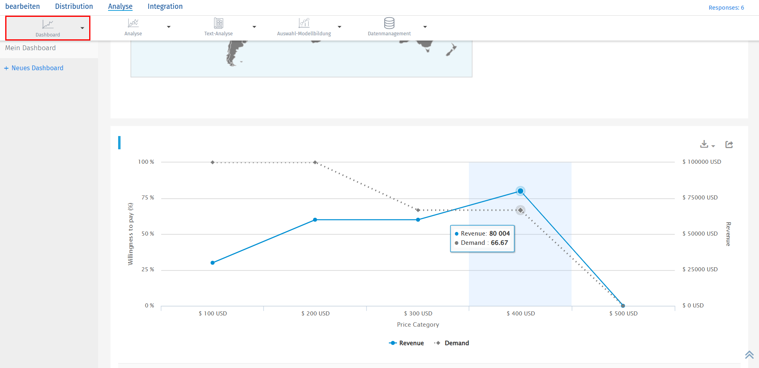Toggle the Revenue series in legend
Viewport: 759px width, 368px height.
(407, 343)
